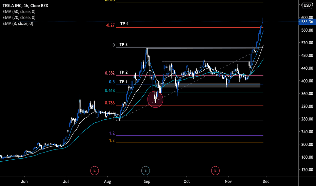Click the Aug label on time axis
Viewport: 316px width, 186px height.
[107, 181]
